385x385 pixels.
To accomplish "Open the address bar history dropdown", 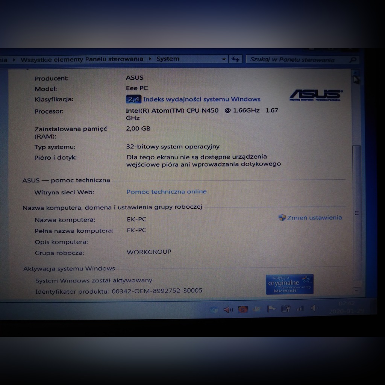I will [x=223, y=59].
